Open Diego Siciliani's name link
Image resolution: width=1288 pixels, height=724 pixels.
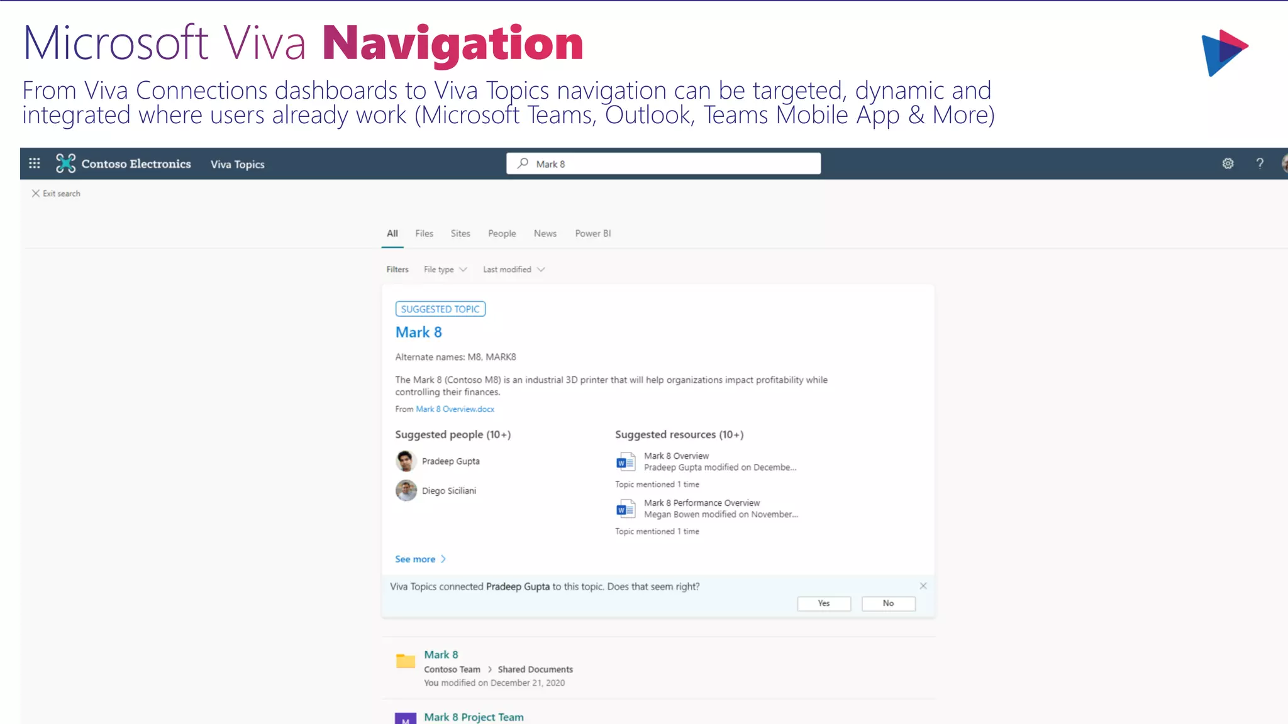click(448, 491)
